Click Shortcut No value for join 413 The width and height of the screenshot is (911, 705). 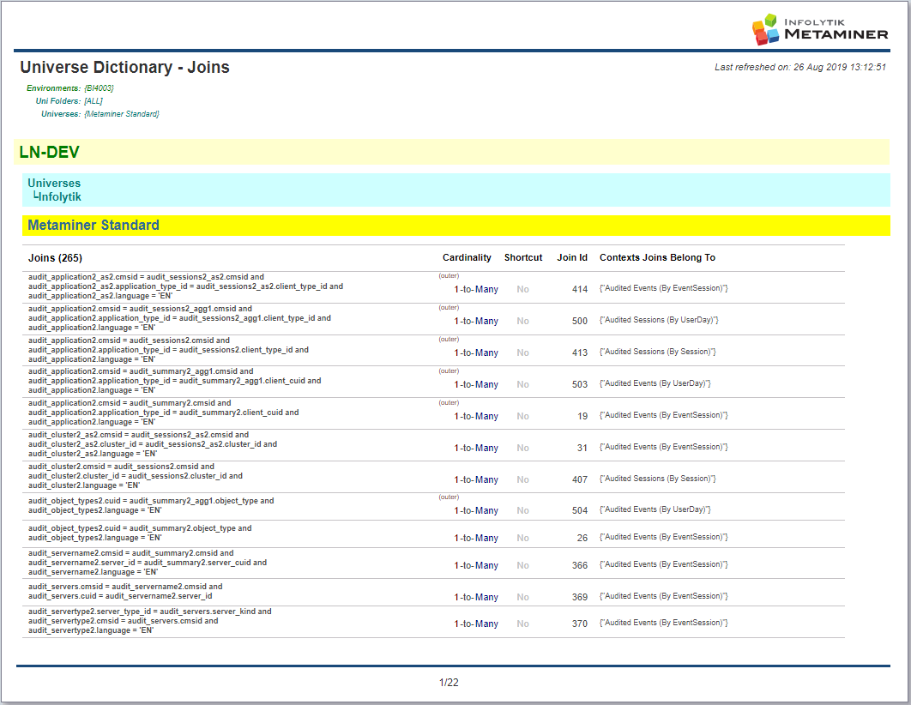523,353
